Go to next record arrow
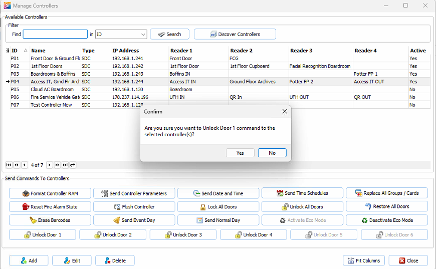The height and width of the screenshot is (269, 436). click(x=50, y=165)
